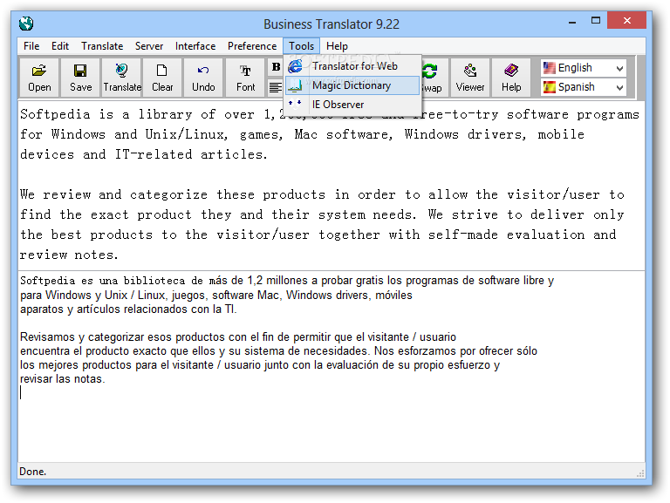This screenshot has width=670, height=503.
Task: Choose Translator for Web menu entry
Action: 352,66
